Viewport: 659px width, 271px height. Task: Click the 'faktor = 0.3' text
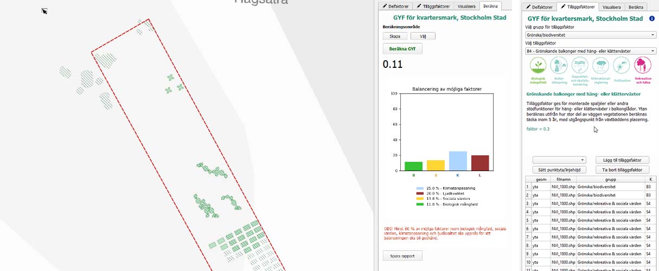tap(538, 129)
